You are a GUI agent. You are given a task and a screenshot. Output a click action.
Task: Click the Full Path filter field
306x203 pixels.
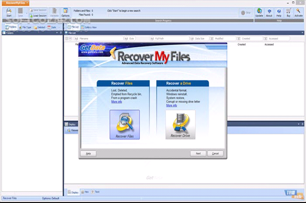tap(170, 38)
